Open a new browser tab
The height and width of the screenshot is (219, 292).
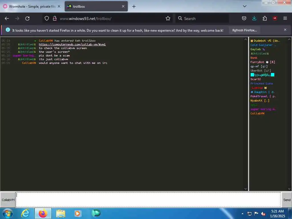(x=134, y=7)
